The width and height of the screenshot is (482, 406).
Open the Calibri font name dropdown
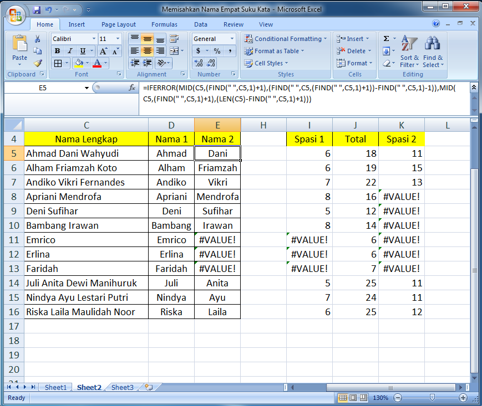[94, 39]
